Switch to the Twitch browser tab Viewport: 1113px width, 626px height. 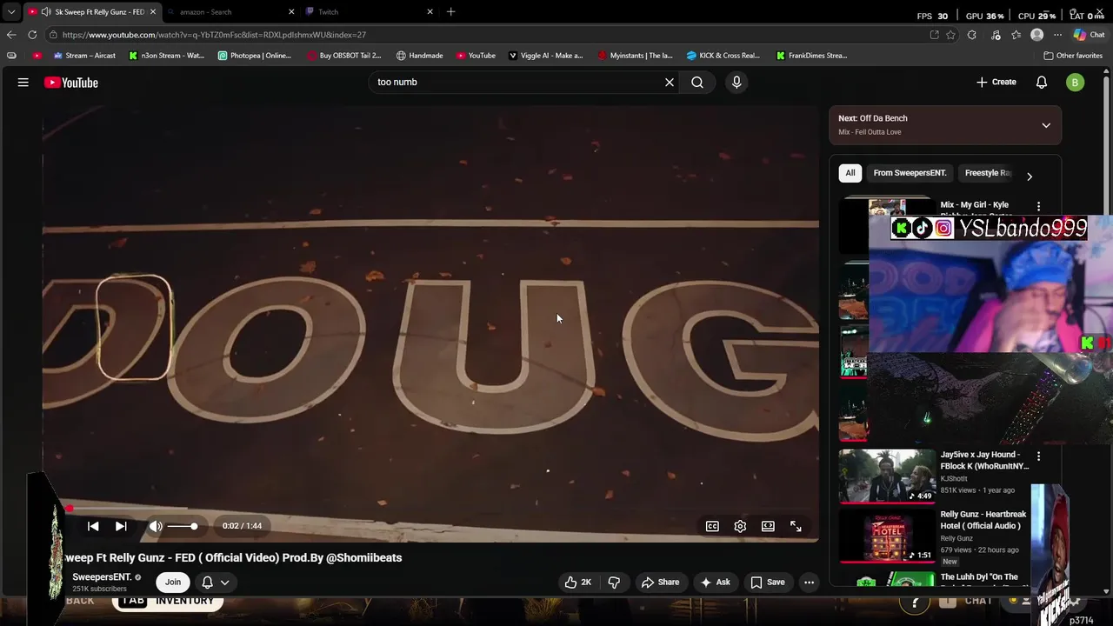(x=370, y=12)
